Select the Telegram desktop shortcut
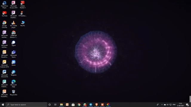Screen dimensions: 191x107 point(13,73)
